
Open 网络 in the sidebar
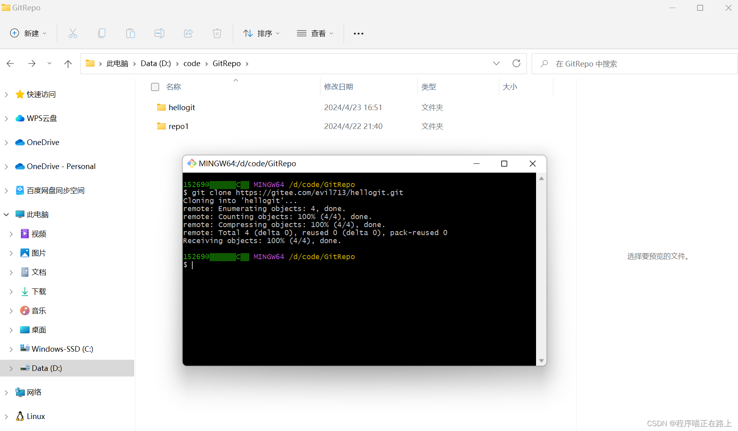pos(28,392)
